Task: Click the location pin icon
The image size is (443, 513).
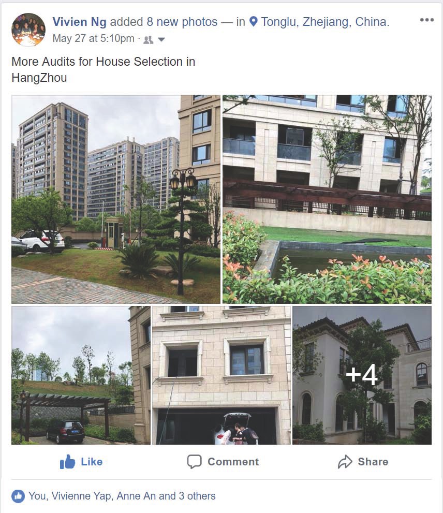Action: (x=253, y=22)
